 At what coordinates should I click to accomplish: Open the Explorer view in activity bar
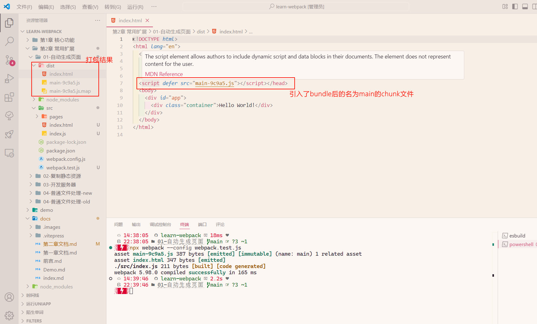tap(9, 23)
